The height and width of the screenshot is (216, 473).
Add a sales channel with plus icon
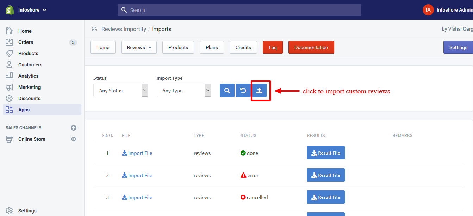(73, 128)
